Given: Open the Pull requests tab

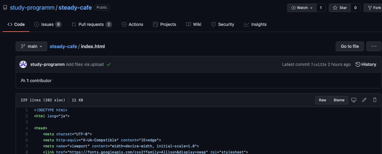Looking at the screenshot, I should (91, 24).
